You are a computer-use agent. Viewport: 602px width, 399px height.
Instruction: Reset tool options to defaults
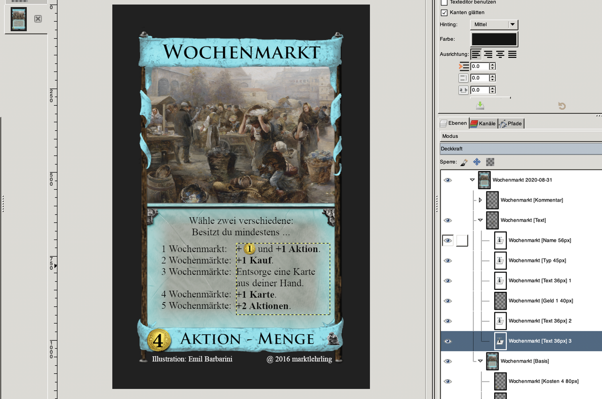click(562, 106)
